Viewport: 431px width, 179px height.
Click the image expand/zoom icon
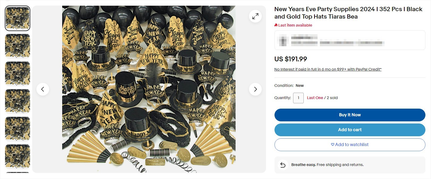point(255,16)
